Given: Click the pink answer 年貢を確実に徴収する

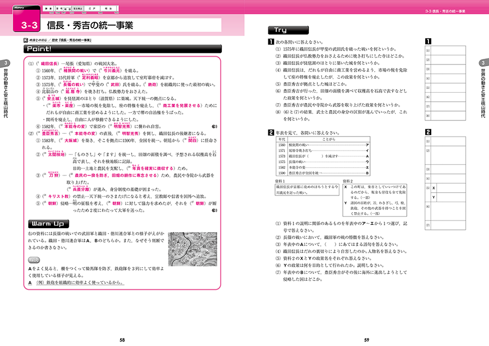Looking at the screenshot, I should tap(153, 168).
